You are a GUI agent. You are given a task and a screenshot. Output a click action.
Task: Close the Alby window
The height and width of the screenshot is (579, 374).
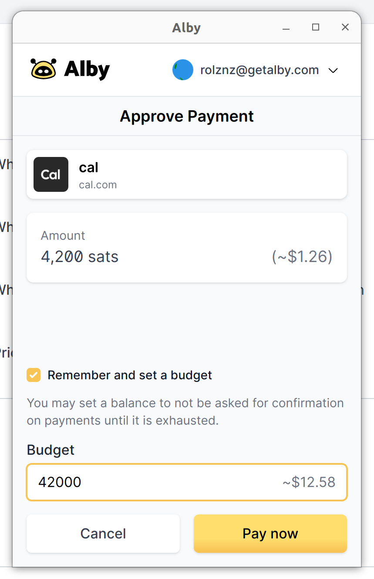345,27
